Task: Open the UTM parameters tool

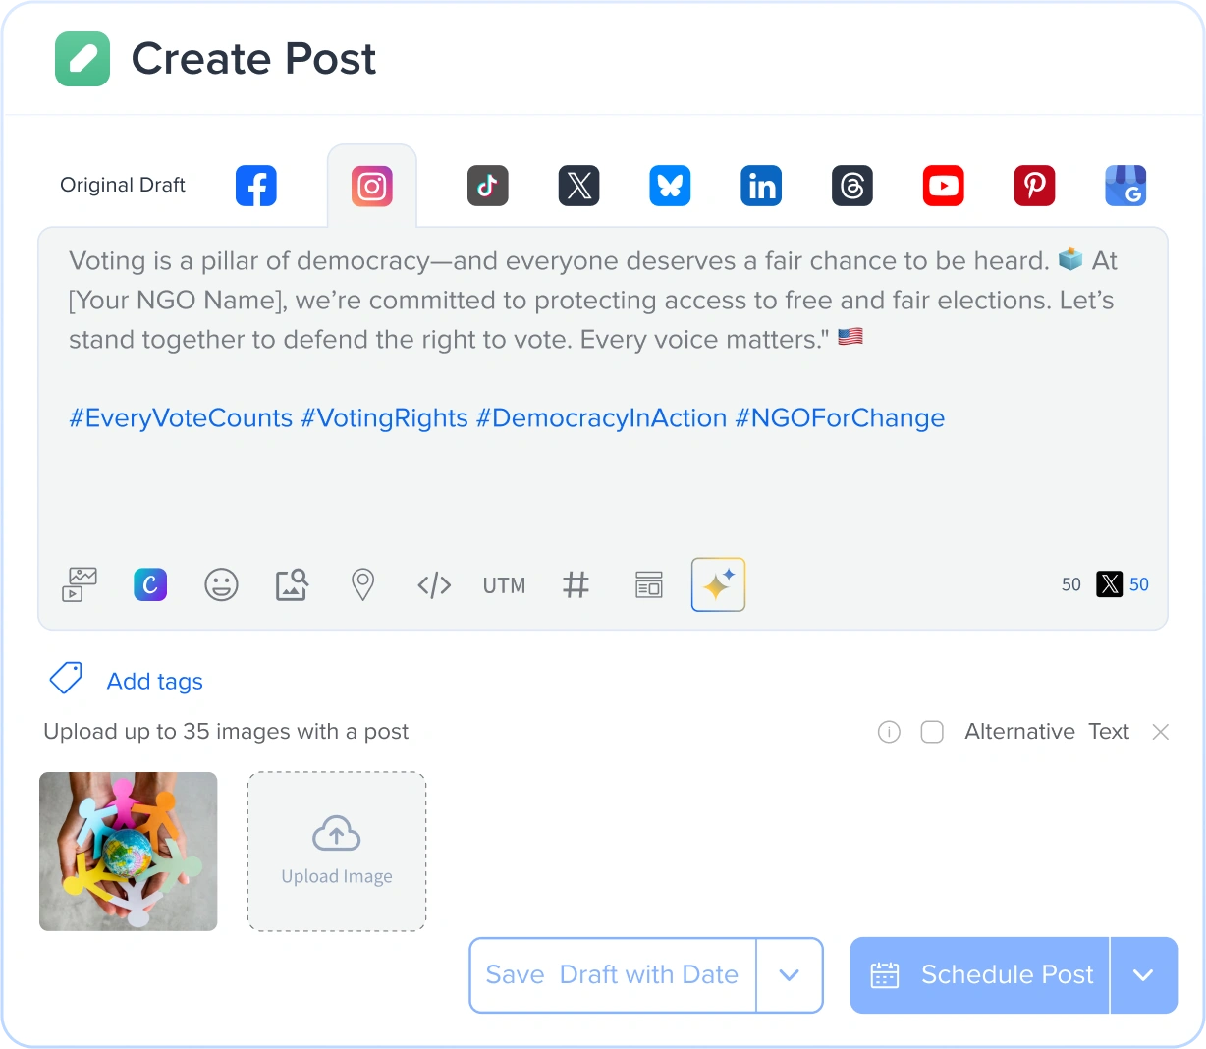Action: 504,584
